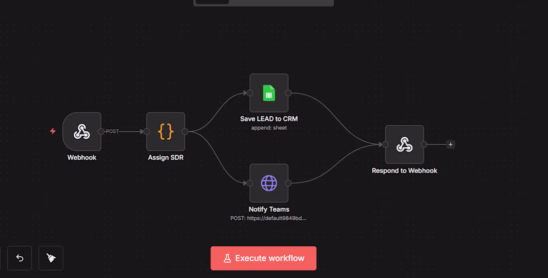Click the 'Respond to Webhook' label text
This screenshot has height=278, width=548.
click(405, 171)
